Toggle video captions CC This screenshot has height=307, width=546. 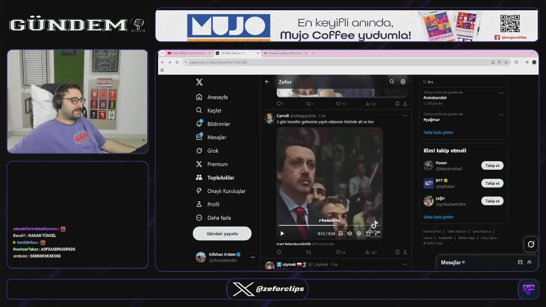point(340,233)
